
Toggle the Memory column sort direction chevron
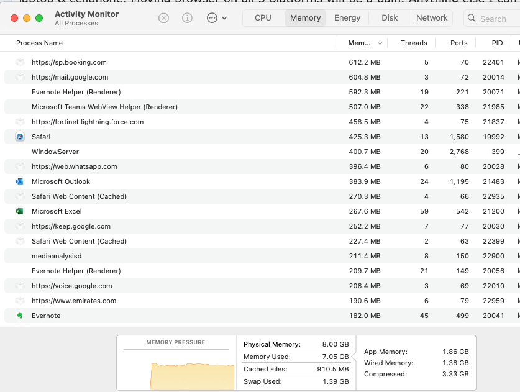tap(380, 43)
